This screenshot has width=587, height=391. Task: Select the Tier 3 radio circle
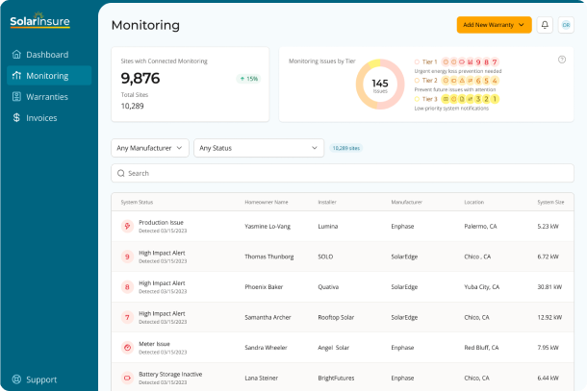(x=417, y=99)
